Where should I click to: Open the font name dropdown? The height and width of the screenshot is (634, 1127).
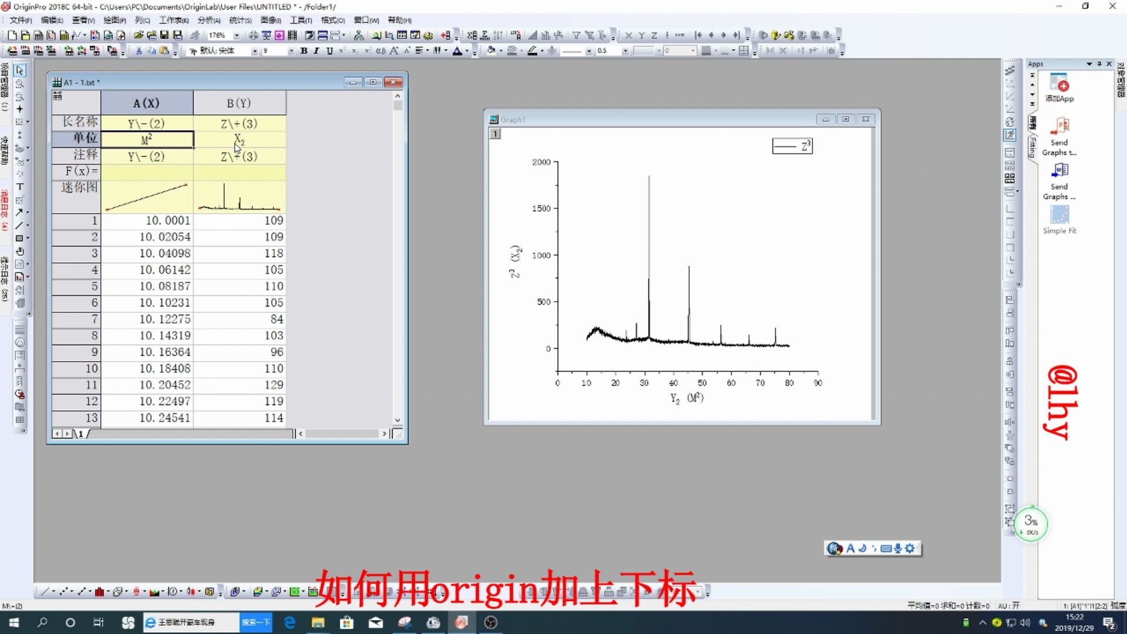tap(254, 51)
